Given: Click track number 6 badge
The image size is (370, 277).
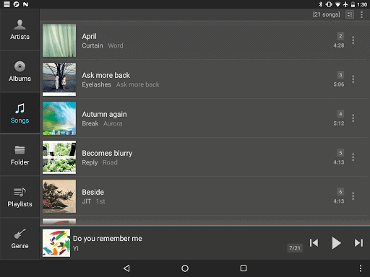Looking at the screenshot, I should 340,192.
